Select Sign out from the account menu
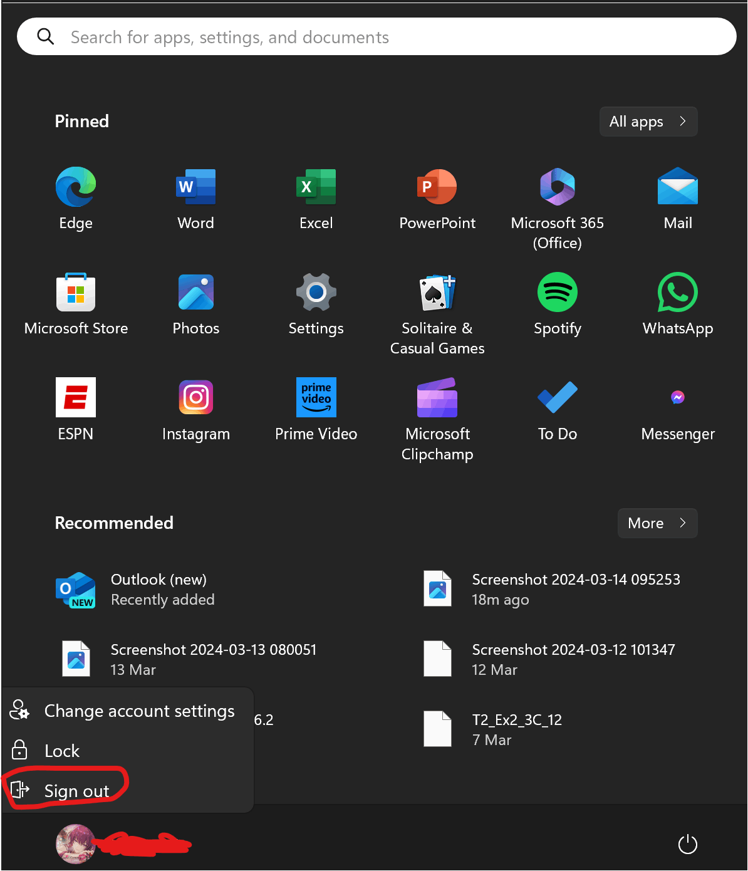The width and height of the screenshot is (748, 871). [75, 791]
